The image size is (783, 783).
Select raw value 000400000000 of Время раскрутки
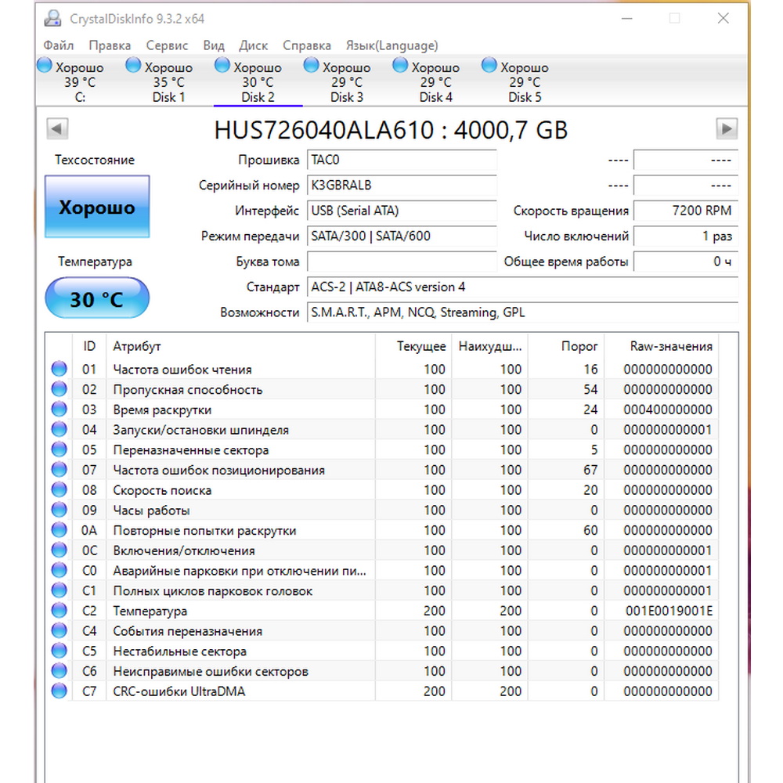click(668, 410)
